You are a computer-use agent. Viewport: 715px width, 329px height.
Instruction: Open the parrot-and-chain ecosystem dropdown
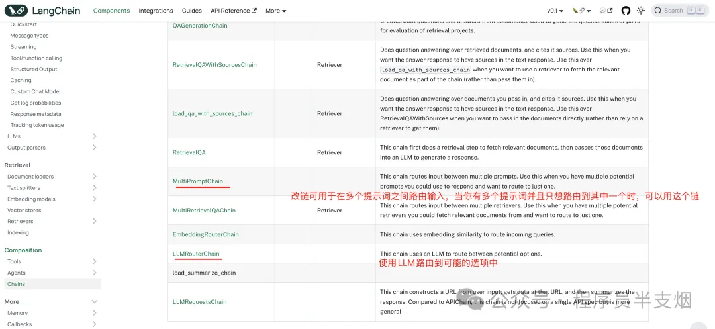point(581,11)
